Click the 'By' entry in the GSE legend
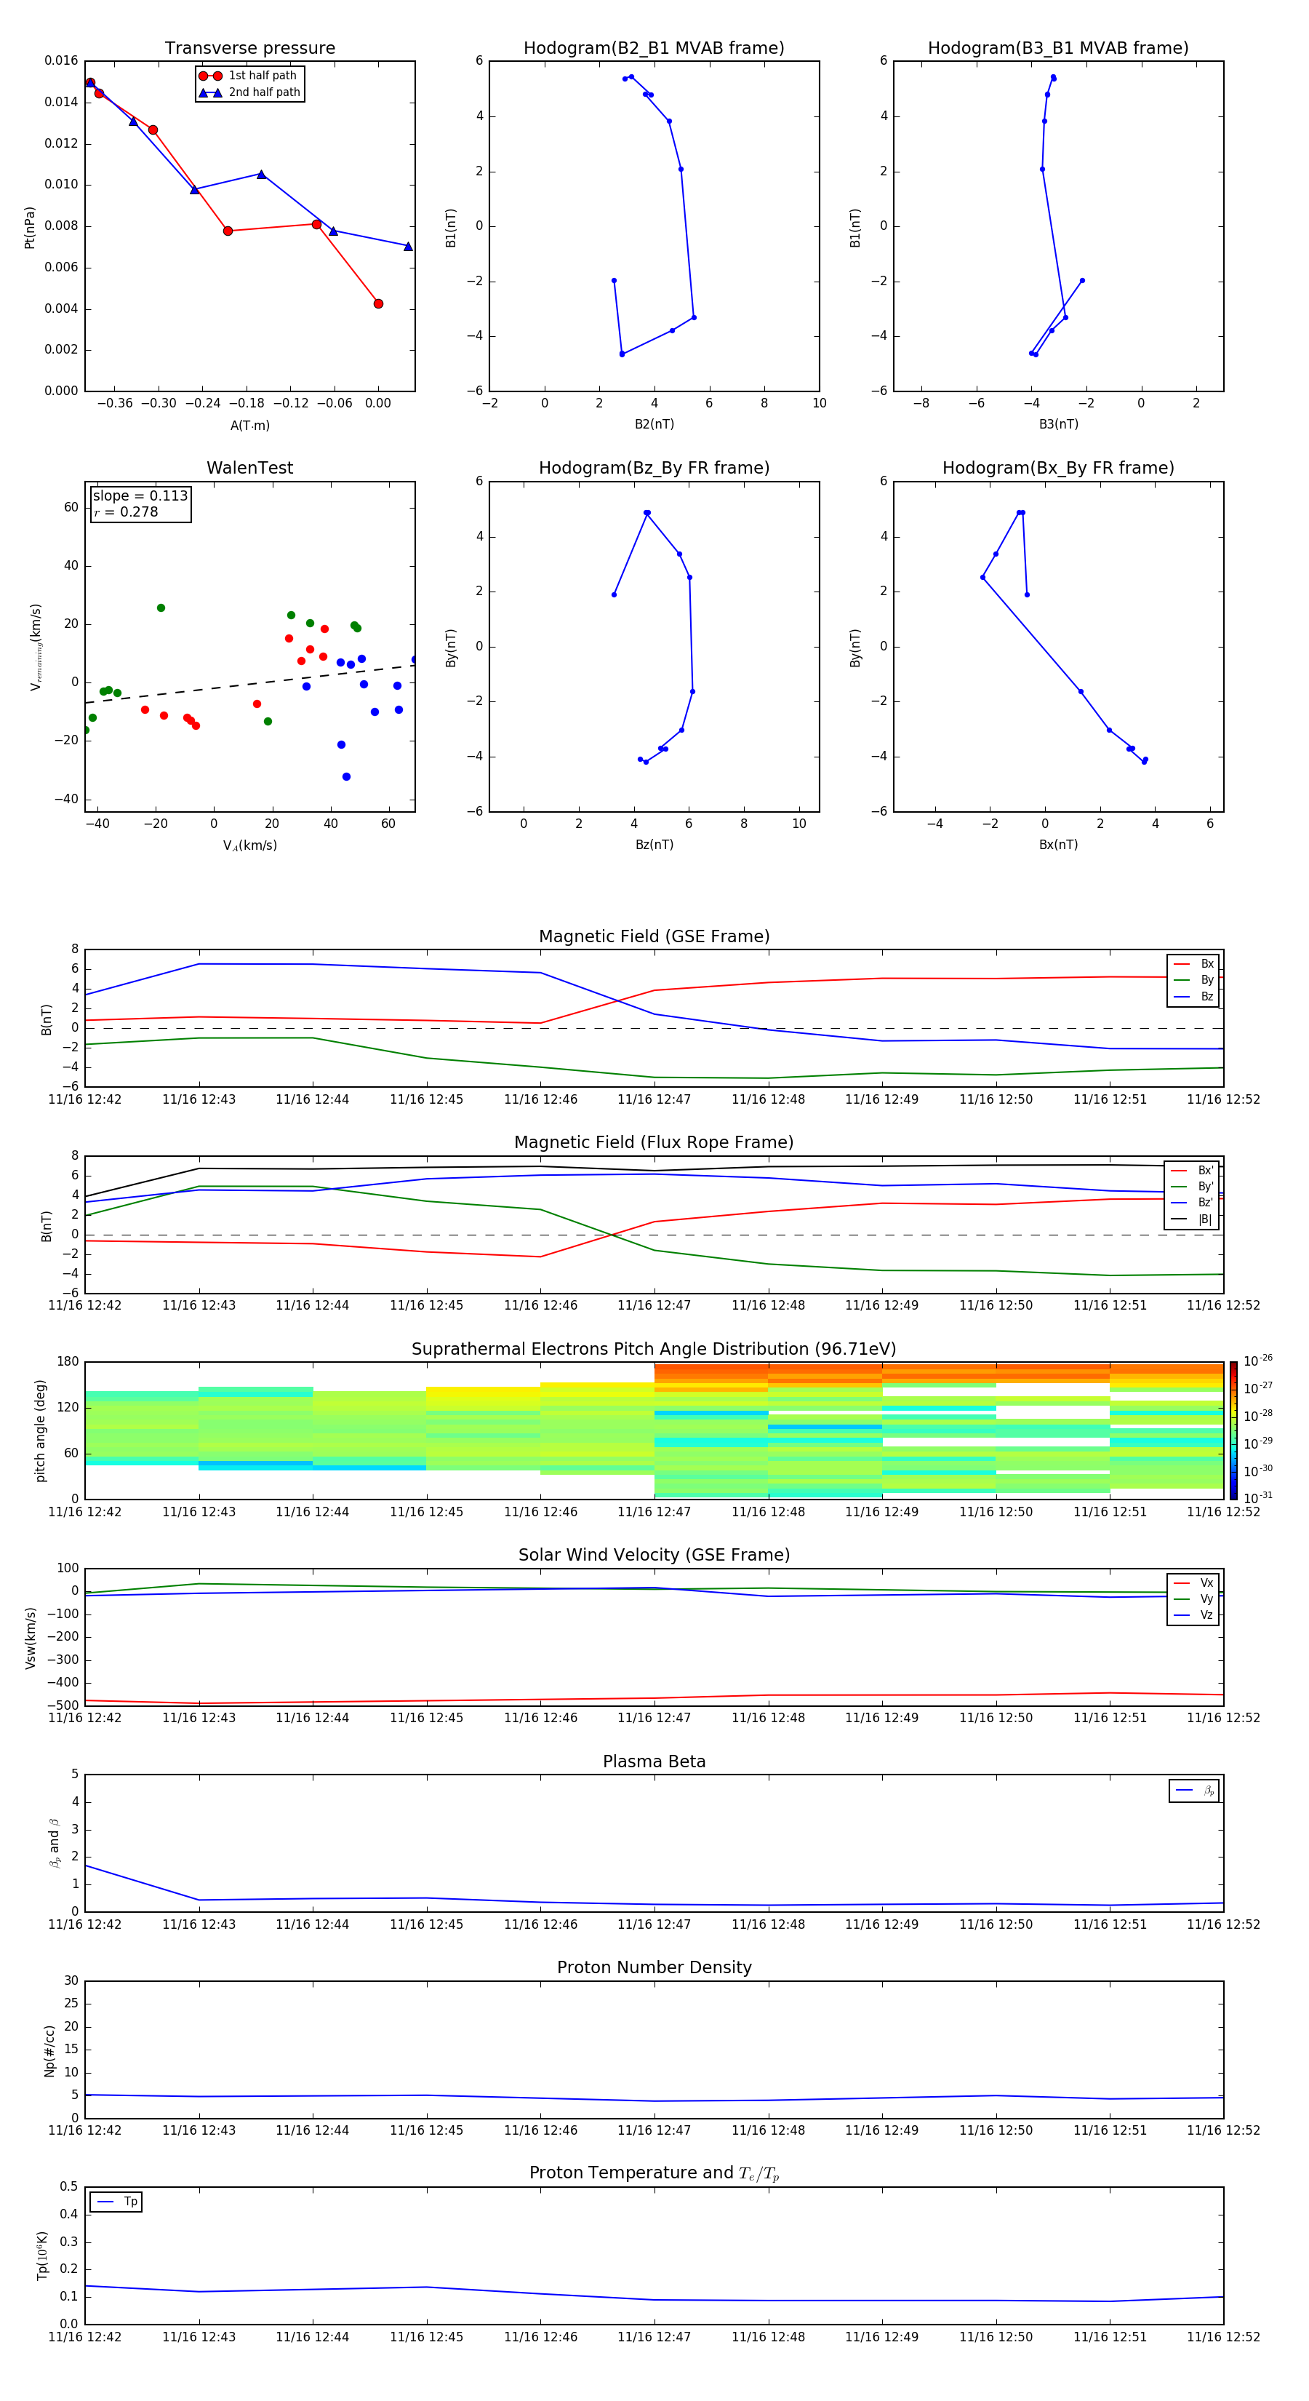Screen dimensions: 1309x2401 1193,979
